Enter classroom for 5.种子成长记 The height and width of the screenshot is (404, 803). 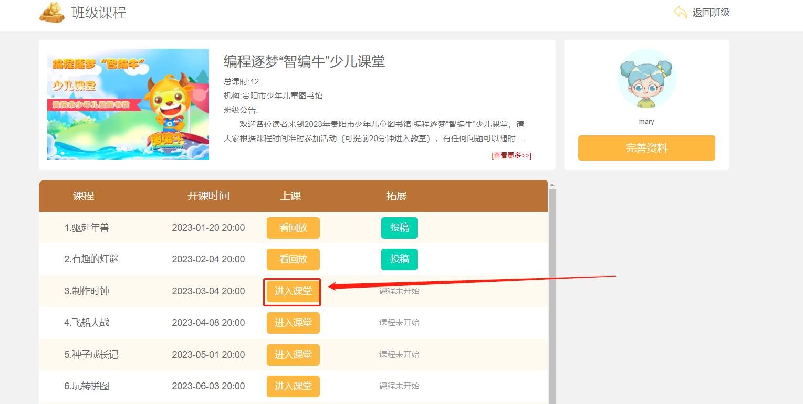(293, 355)
